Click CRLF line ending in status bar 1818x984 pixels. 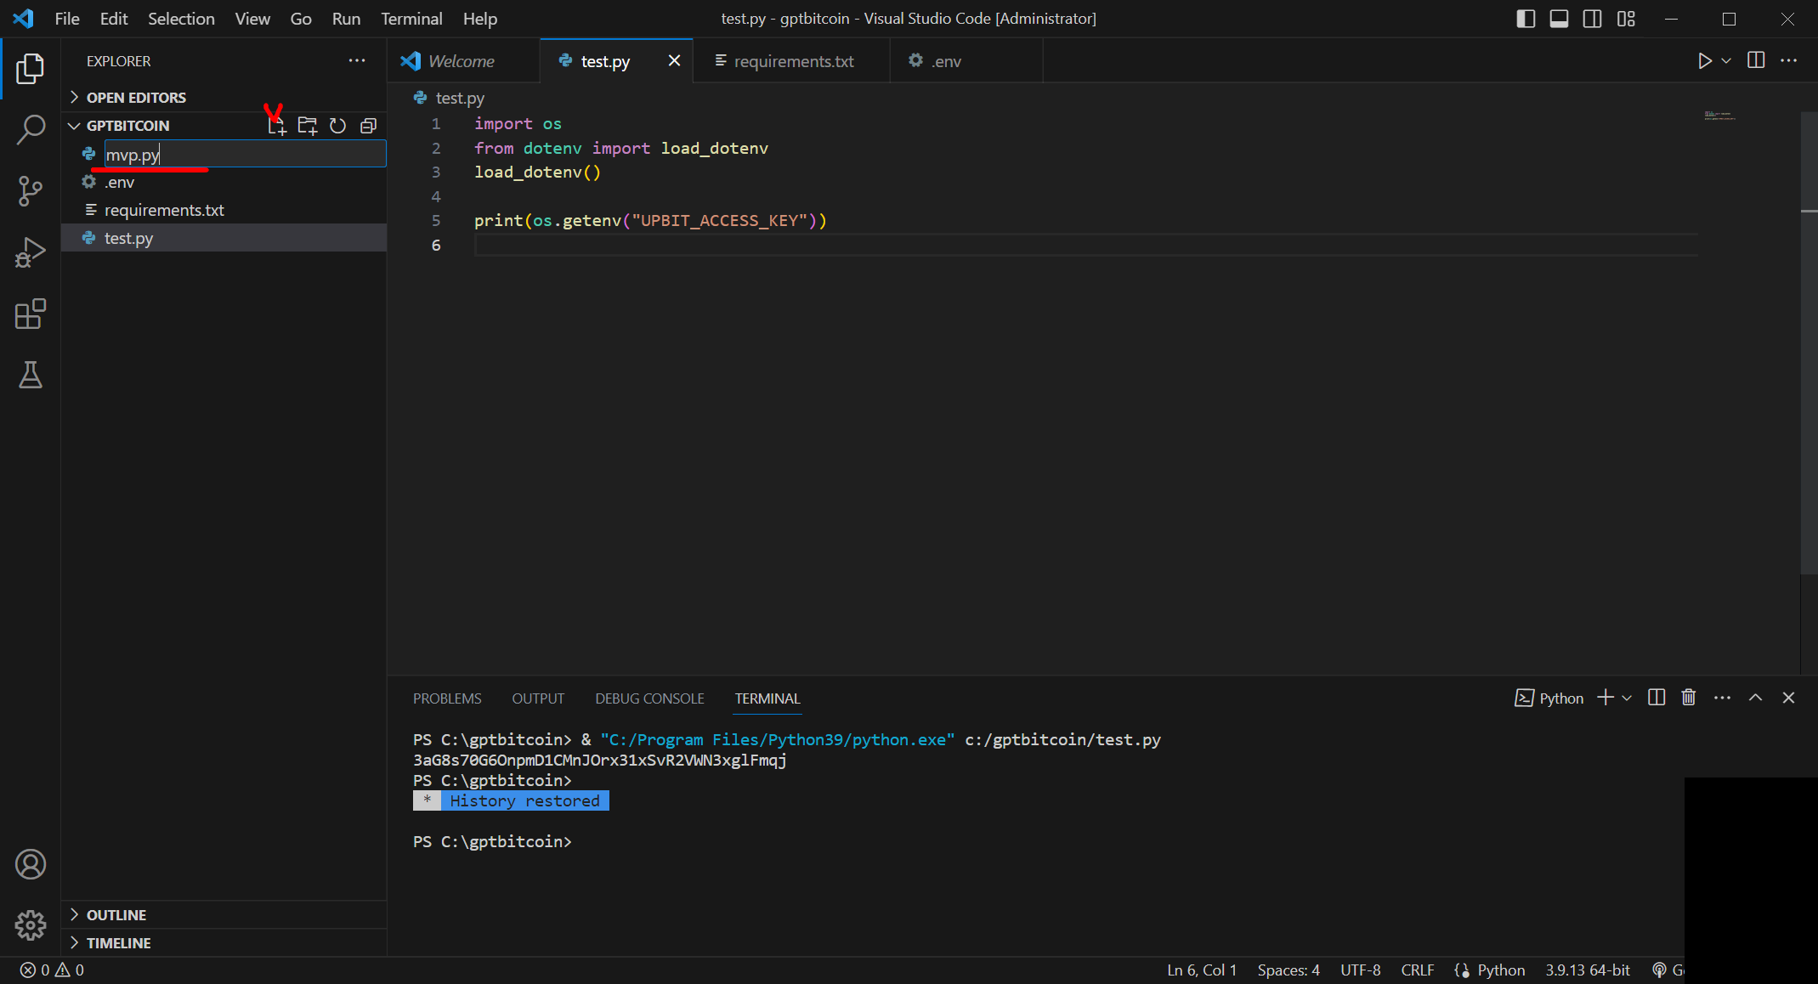pyautogui.click(x=1417, y=970)
